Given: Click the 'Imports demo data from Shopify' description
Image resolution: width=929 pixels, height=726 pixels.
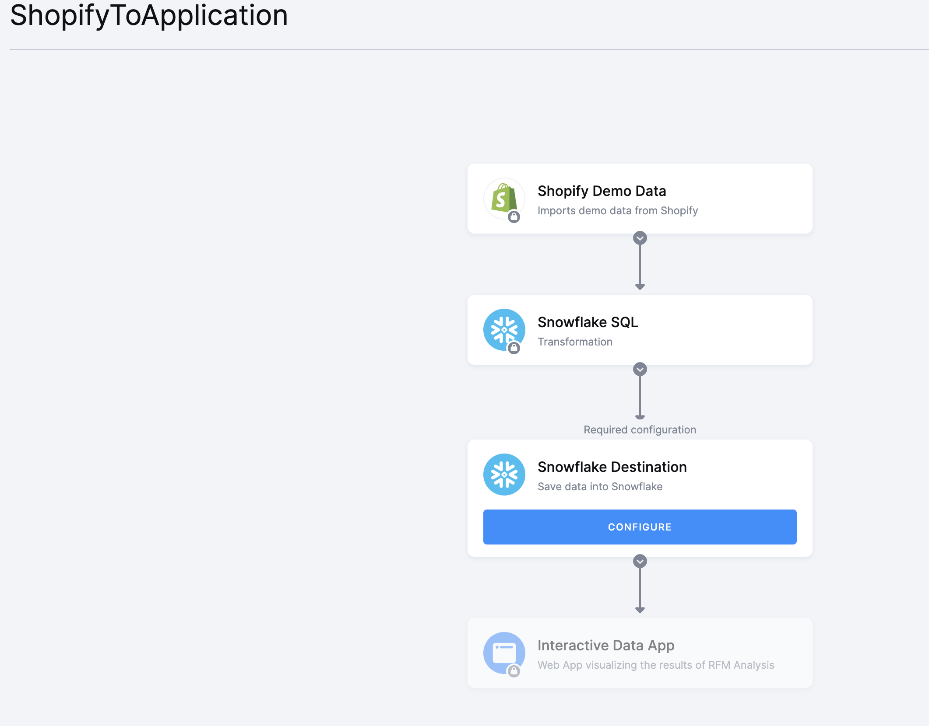Looking at the screenshot, I should 618,211.
